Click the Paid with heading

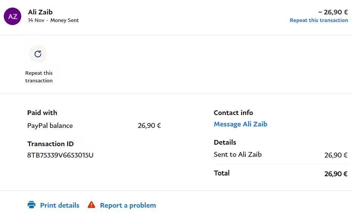(x=42, y=113)
